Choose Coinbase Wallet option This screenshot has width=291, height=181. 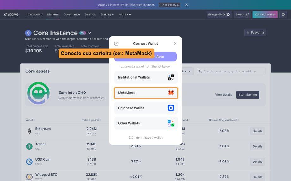pyautogui.click(x=146, y=108)
